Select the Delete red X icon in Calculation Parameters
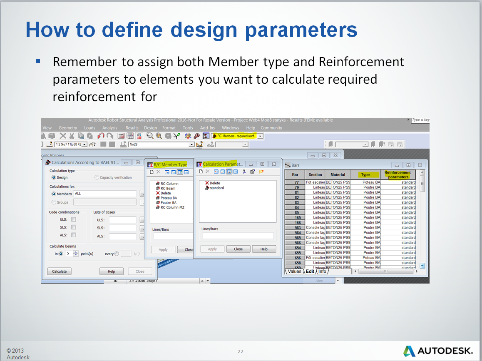The width and height of the screenshot is (482, 361). (207, 183)
